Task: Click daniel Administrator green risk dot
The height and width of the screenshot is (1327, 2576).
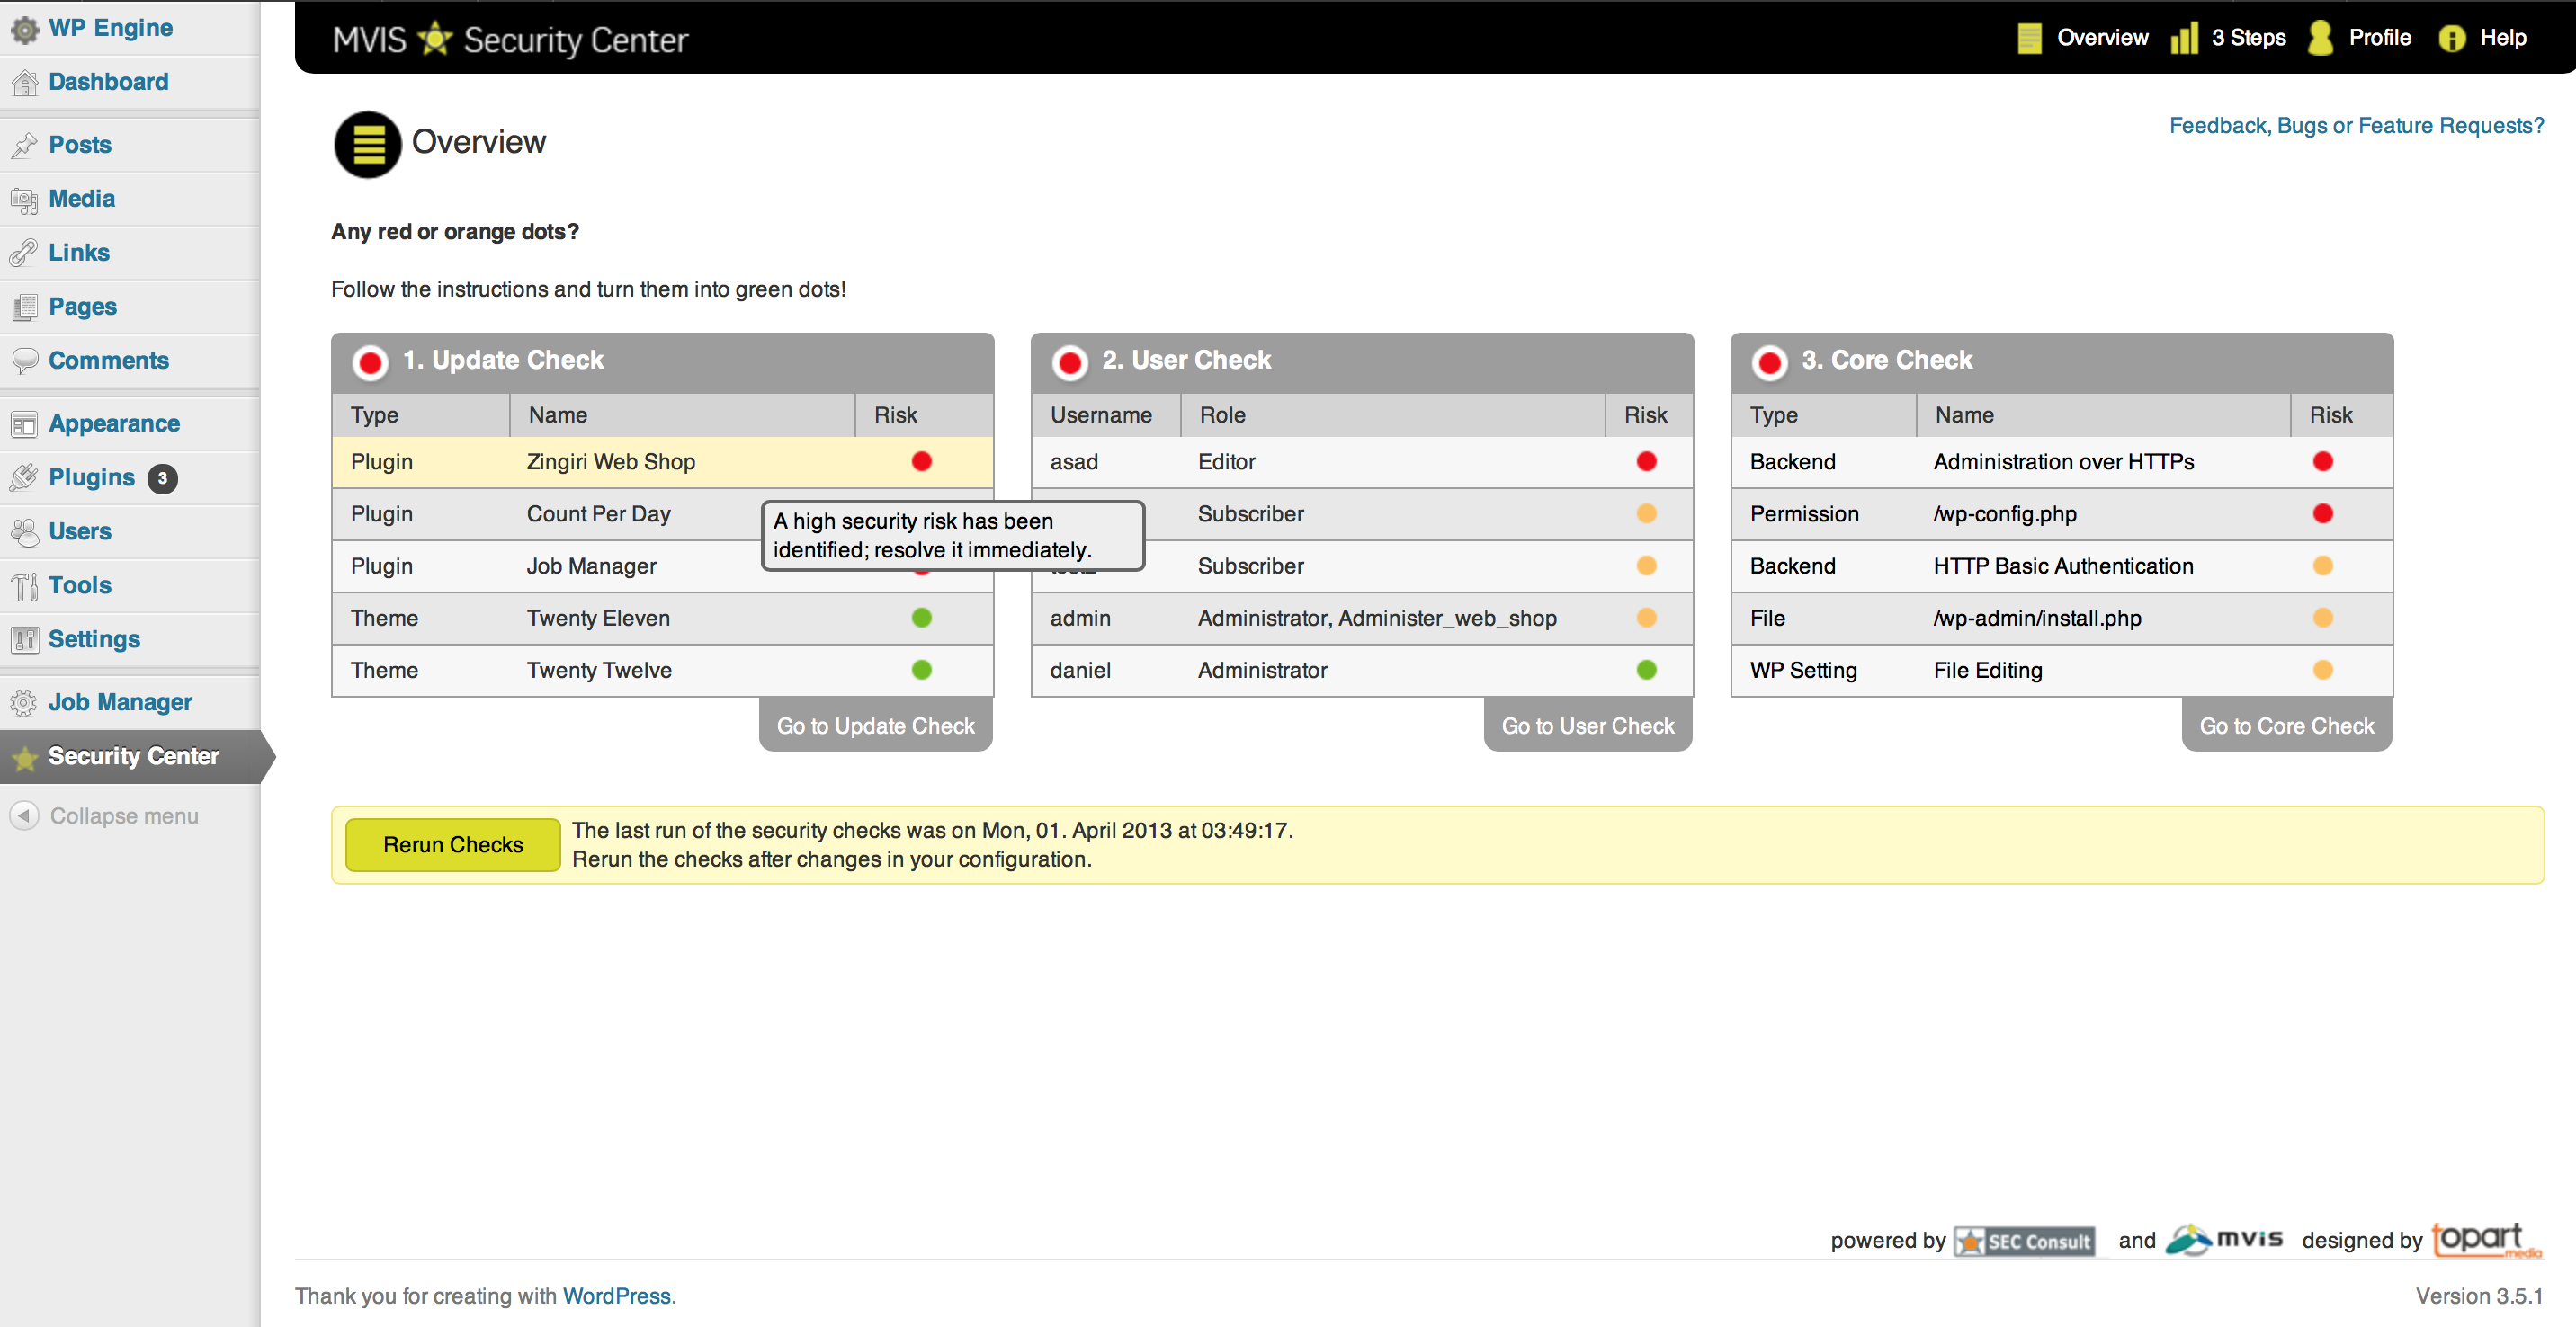Action: [x=1646, y=670]
